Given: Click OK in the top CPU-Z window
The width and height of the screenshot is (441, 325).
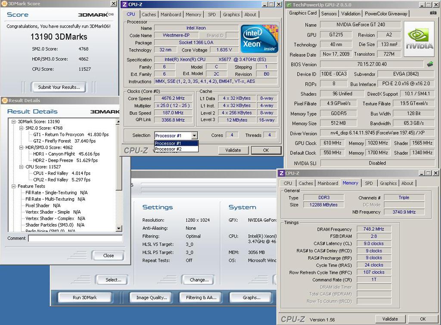Looking at the screenshot, I should (266, 150).
